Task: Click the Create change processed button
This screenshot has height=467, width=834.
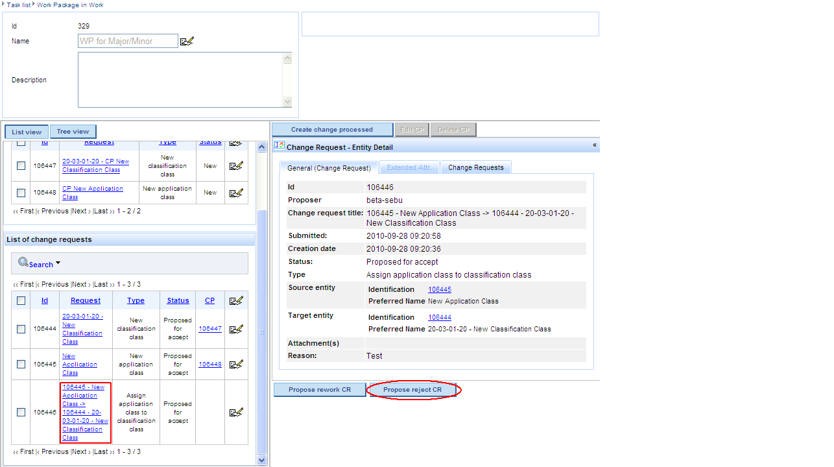Action: [332, 130]
